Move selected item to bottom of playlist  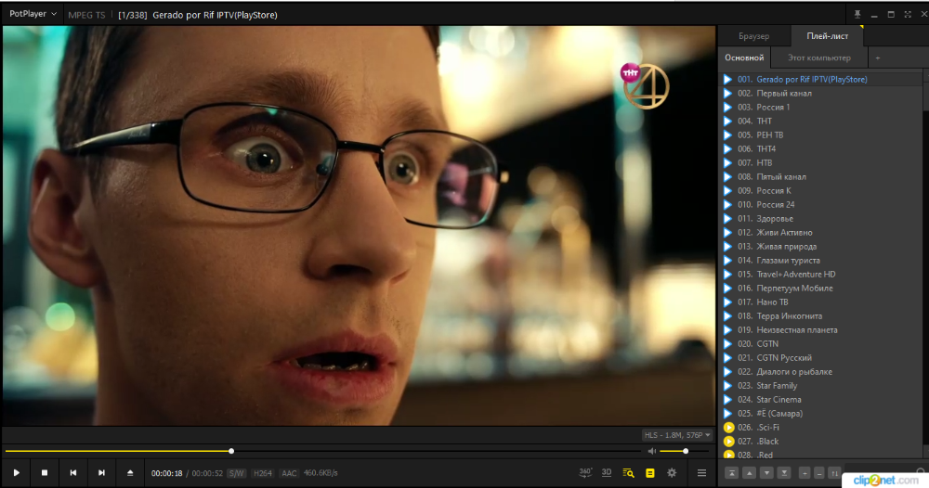pyautogui.click(x=784, y=472)
